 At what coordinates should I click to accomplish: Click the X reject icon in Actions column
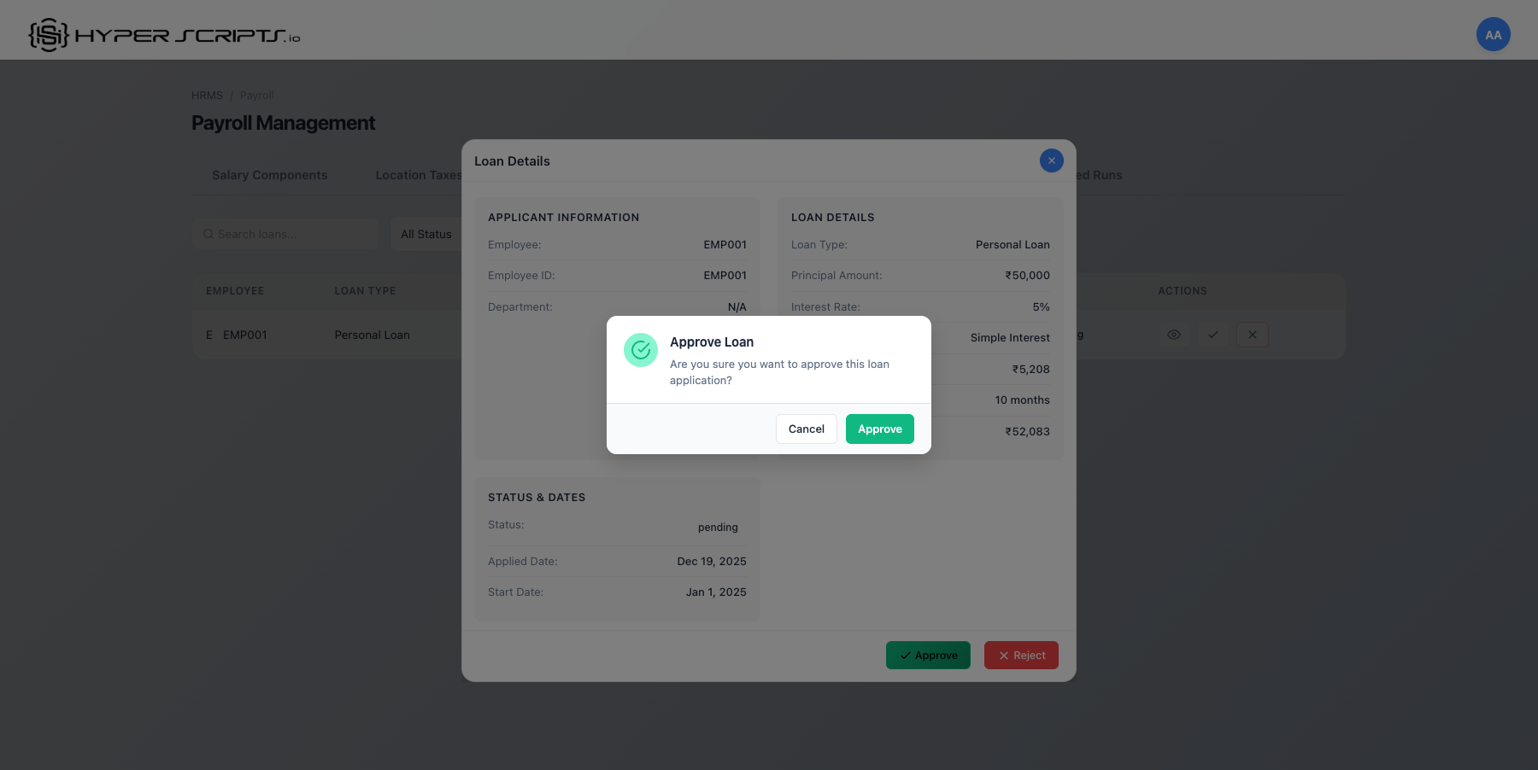coord(1252,335)
